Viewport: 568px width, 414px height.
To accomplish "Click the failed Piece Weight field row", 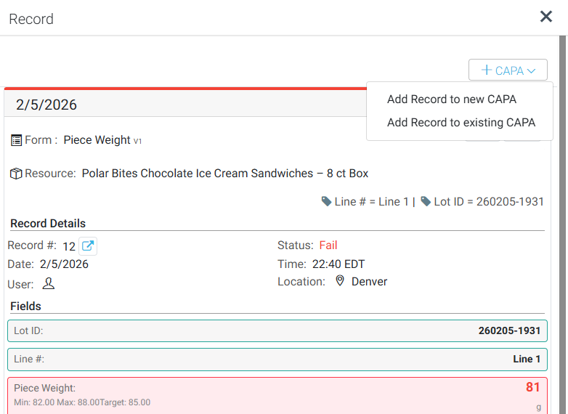I will tap(277, 394).
